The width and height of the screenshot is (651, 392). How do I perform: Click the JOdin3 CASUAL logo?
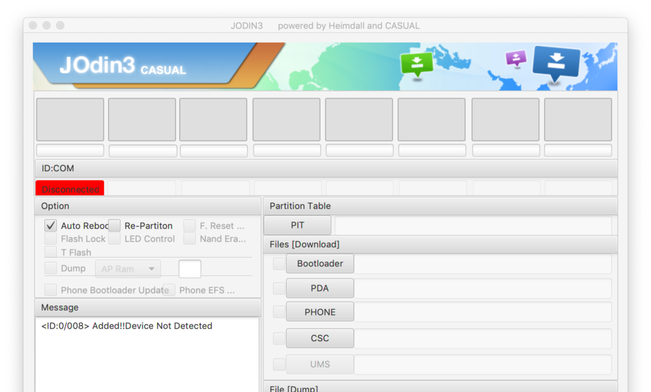(x=122, y=66)
